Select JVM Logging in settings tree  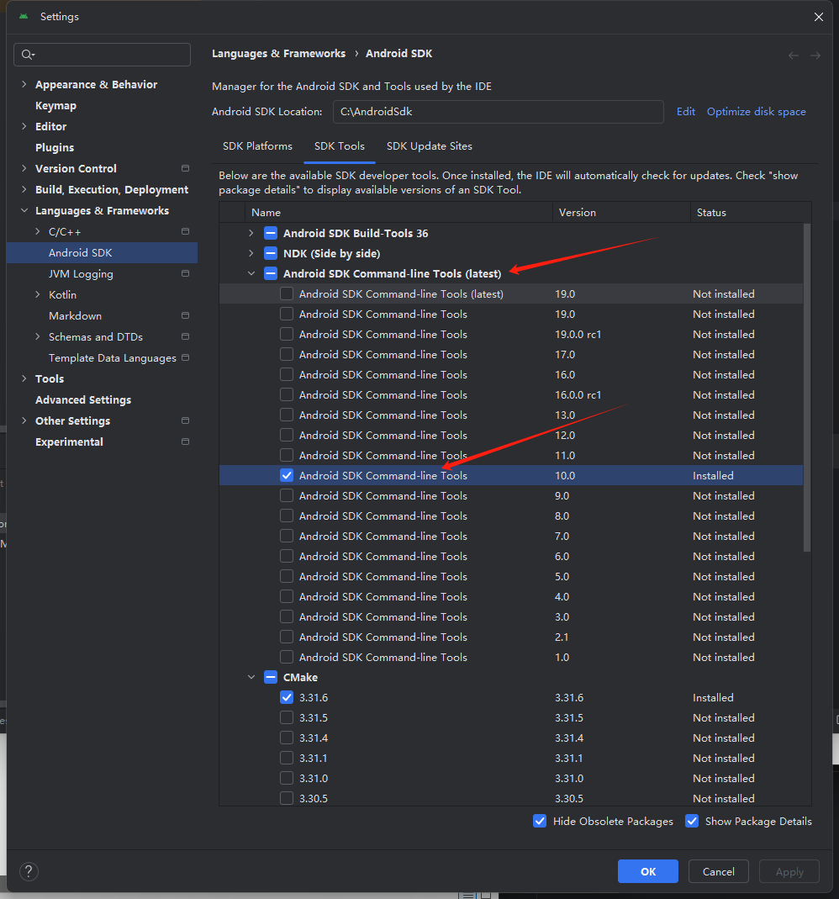81,274
